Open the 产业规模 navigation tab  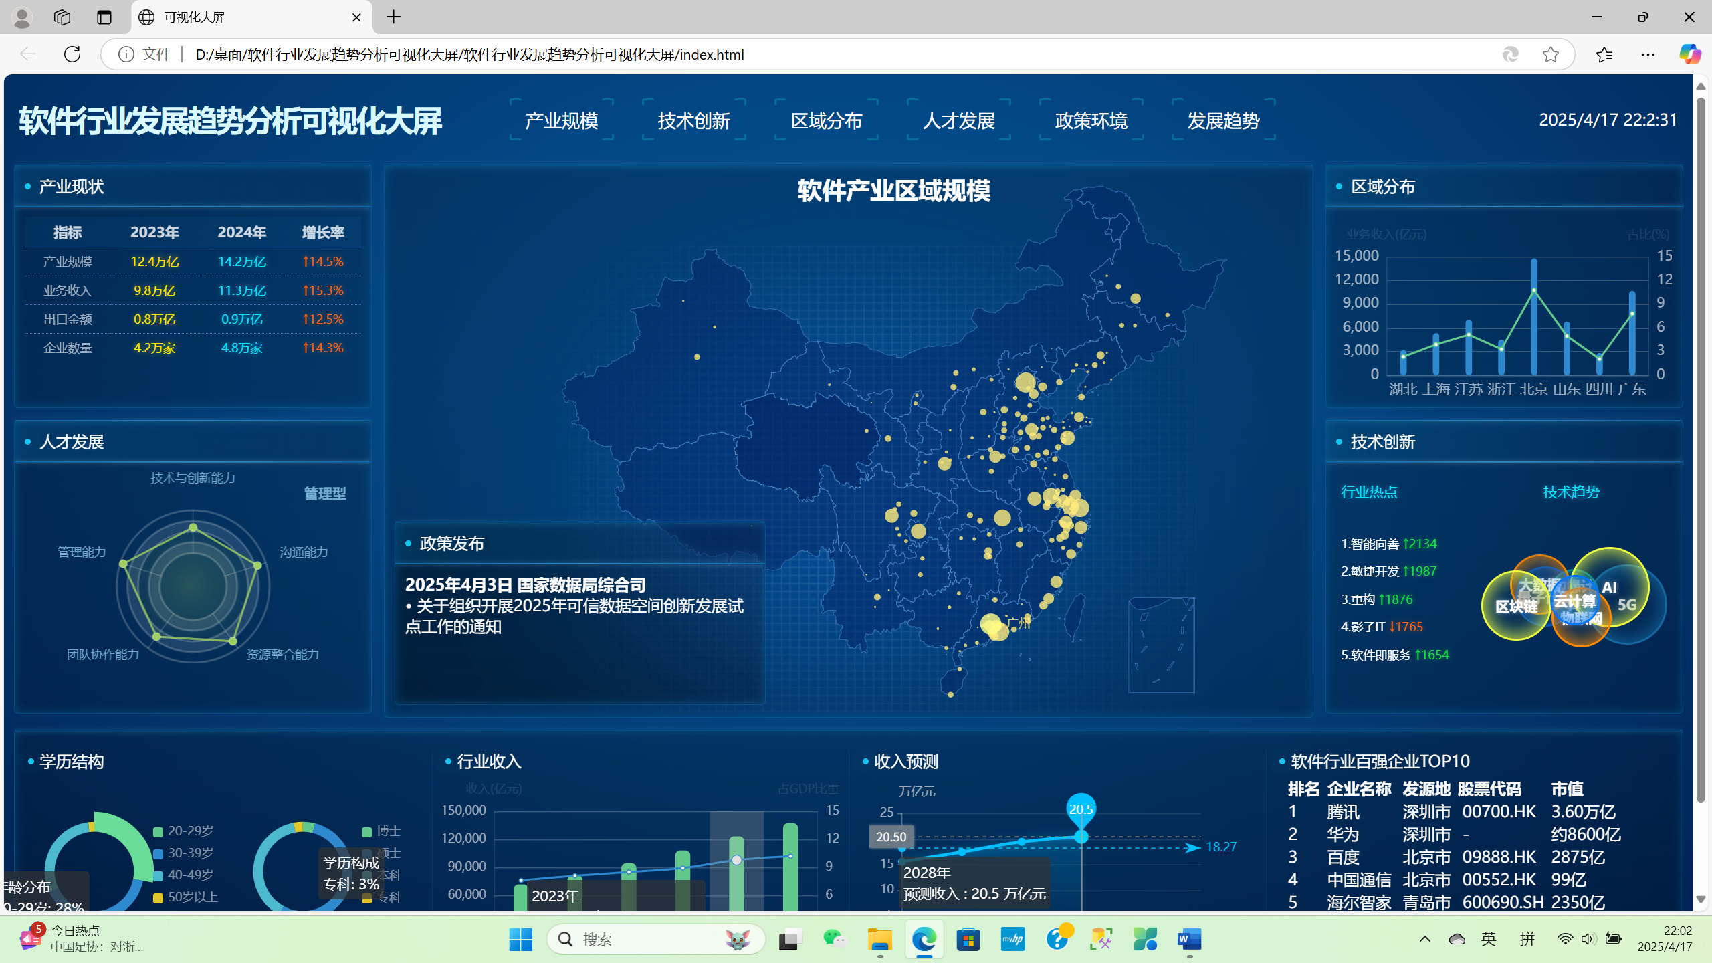coord(561,120)
